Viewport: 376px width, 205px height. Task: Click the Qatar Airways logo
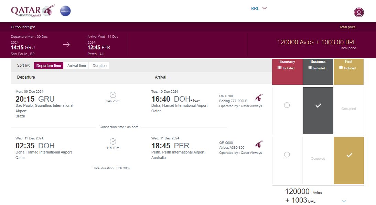(33, 11)
